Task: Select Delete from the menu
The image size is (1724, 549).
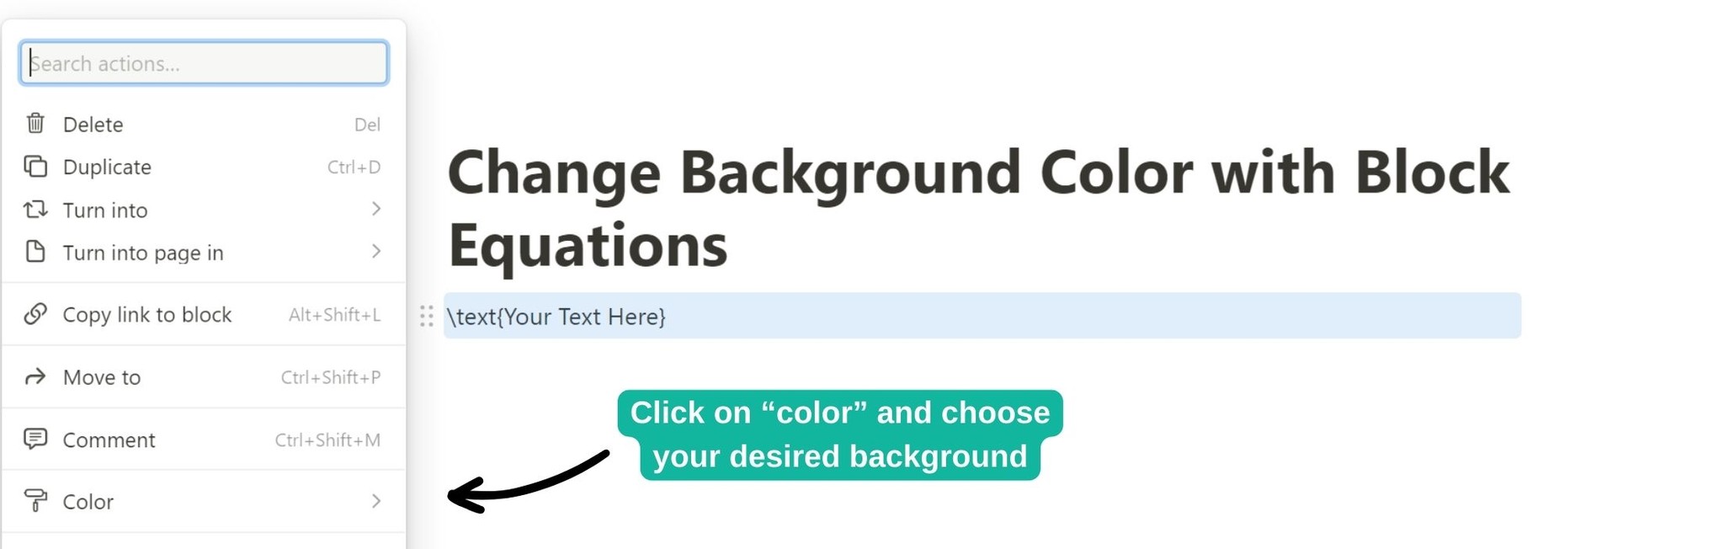Action: coord(93,124)
